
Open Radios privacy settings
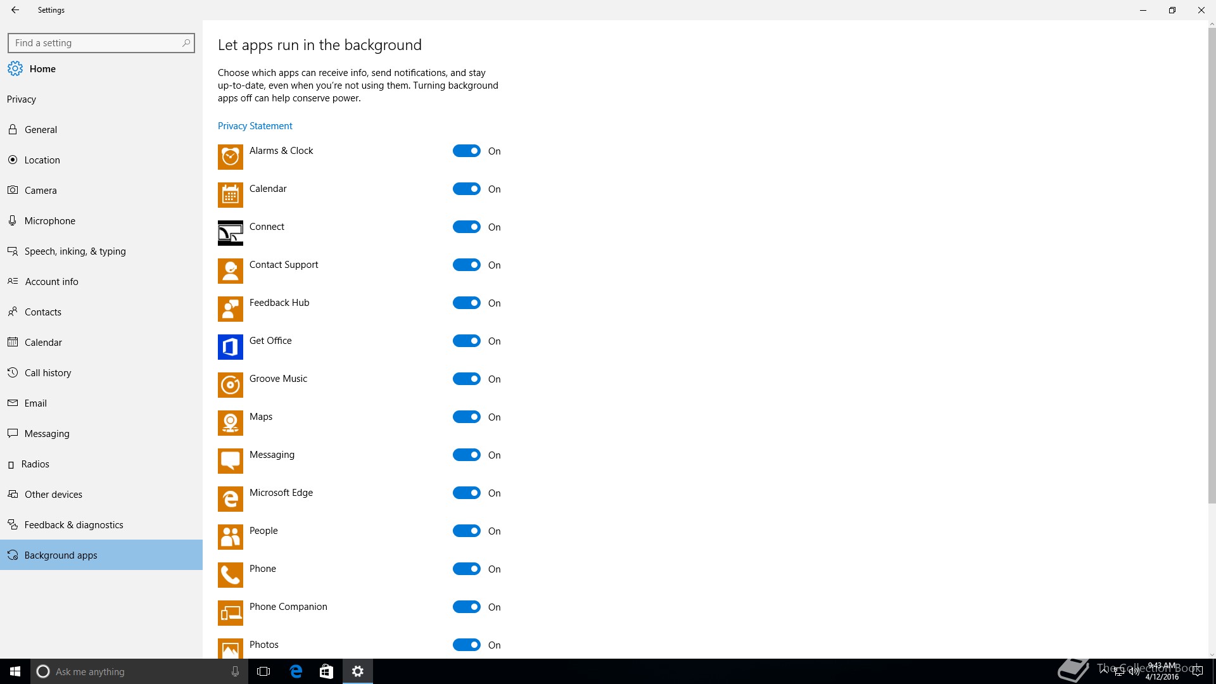point(101,464)
